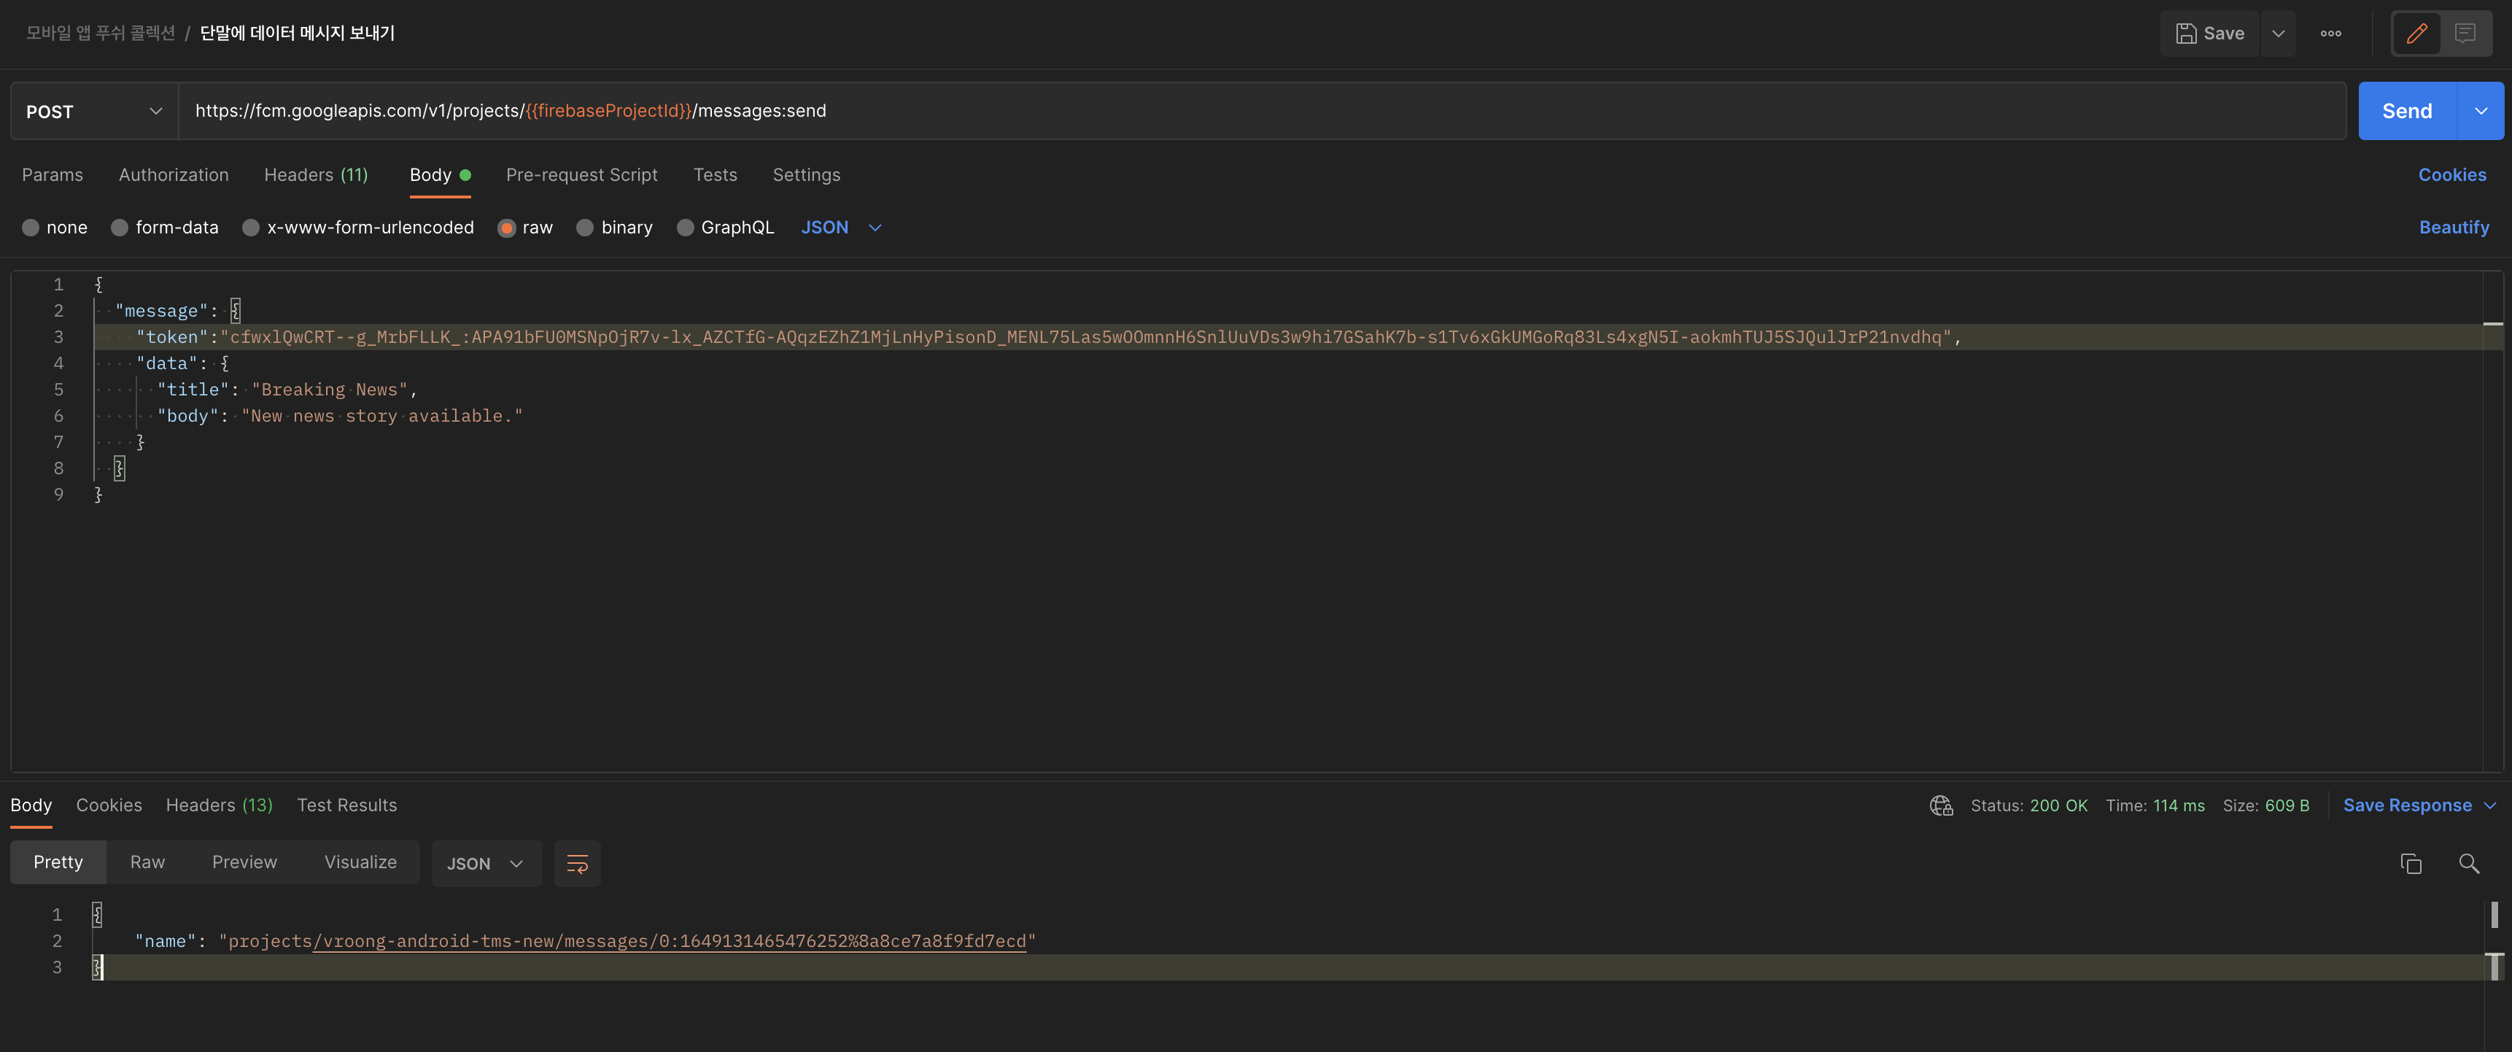Open the POST method dropdown
The height and width of the screenshot is (1052, 2512).
click(93, 111)
